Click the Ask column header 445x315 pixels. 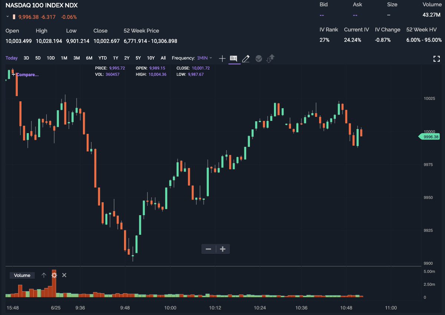(x=357, y=4)
